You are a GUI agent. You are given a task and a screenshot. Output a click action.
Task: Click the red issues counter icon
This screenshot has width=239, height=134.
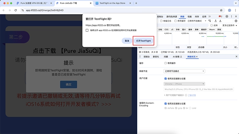tap(221, 16)
